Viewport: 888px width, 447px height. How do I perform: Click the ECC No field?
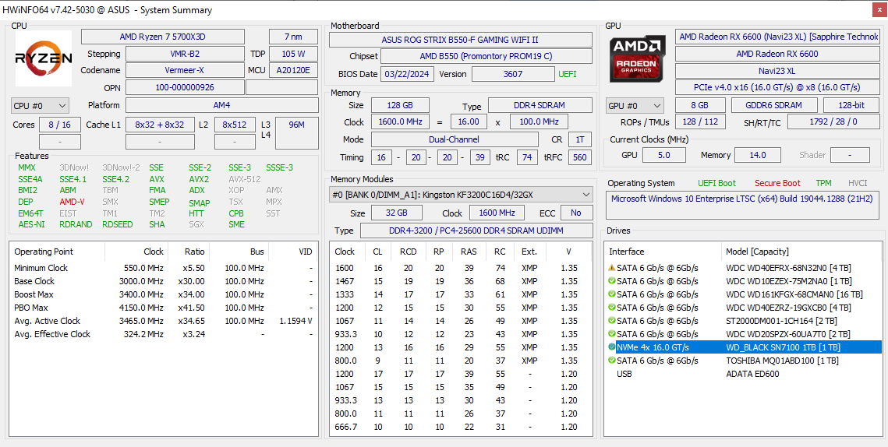coord(576,213)
